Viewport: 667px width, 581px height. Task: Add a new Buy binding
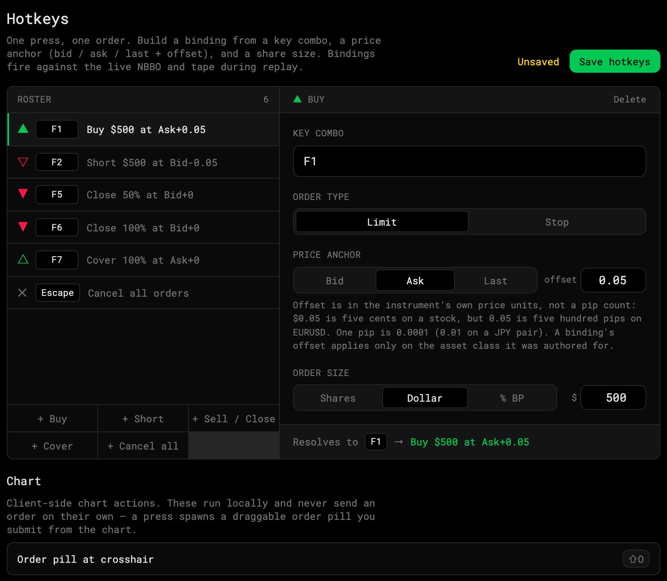point(52,419)
